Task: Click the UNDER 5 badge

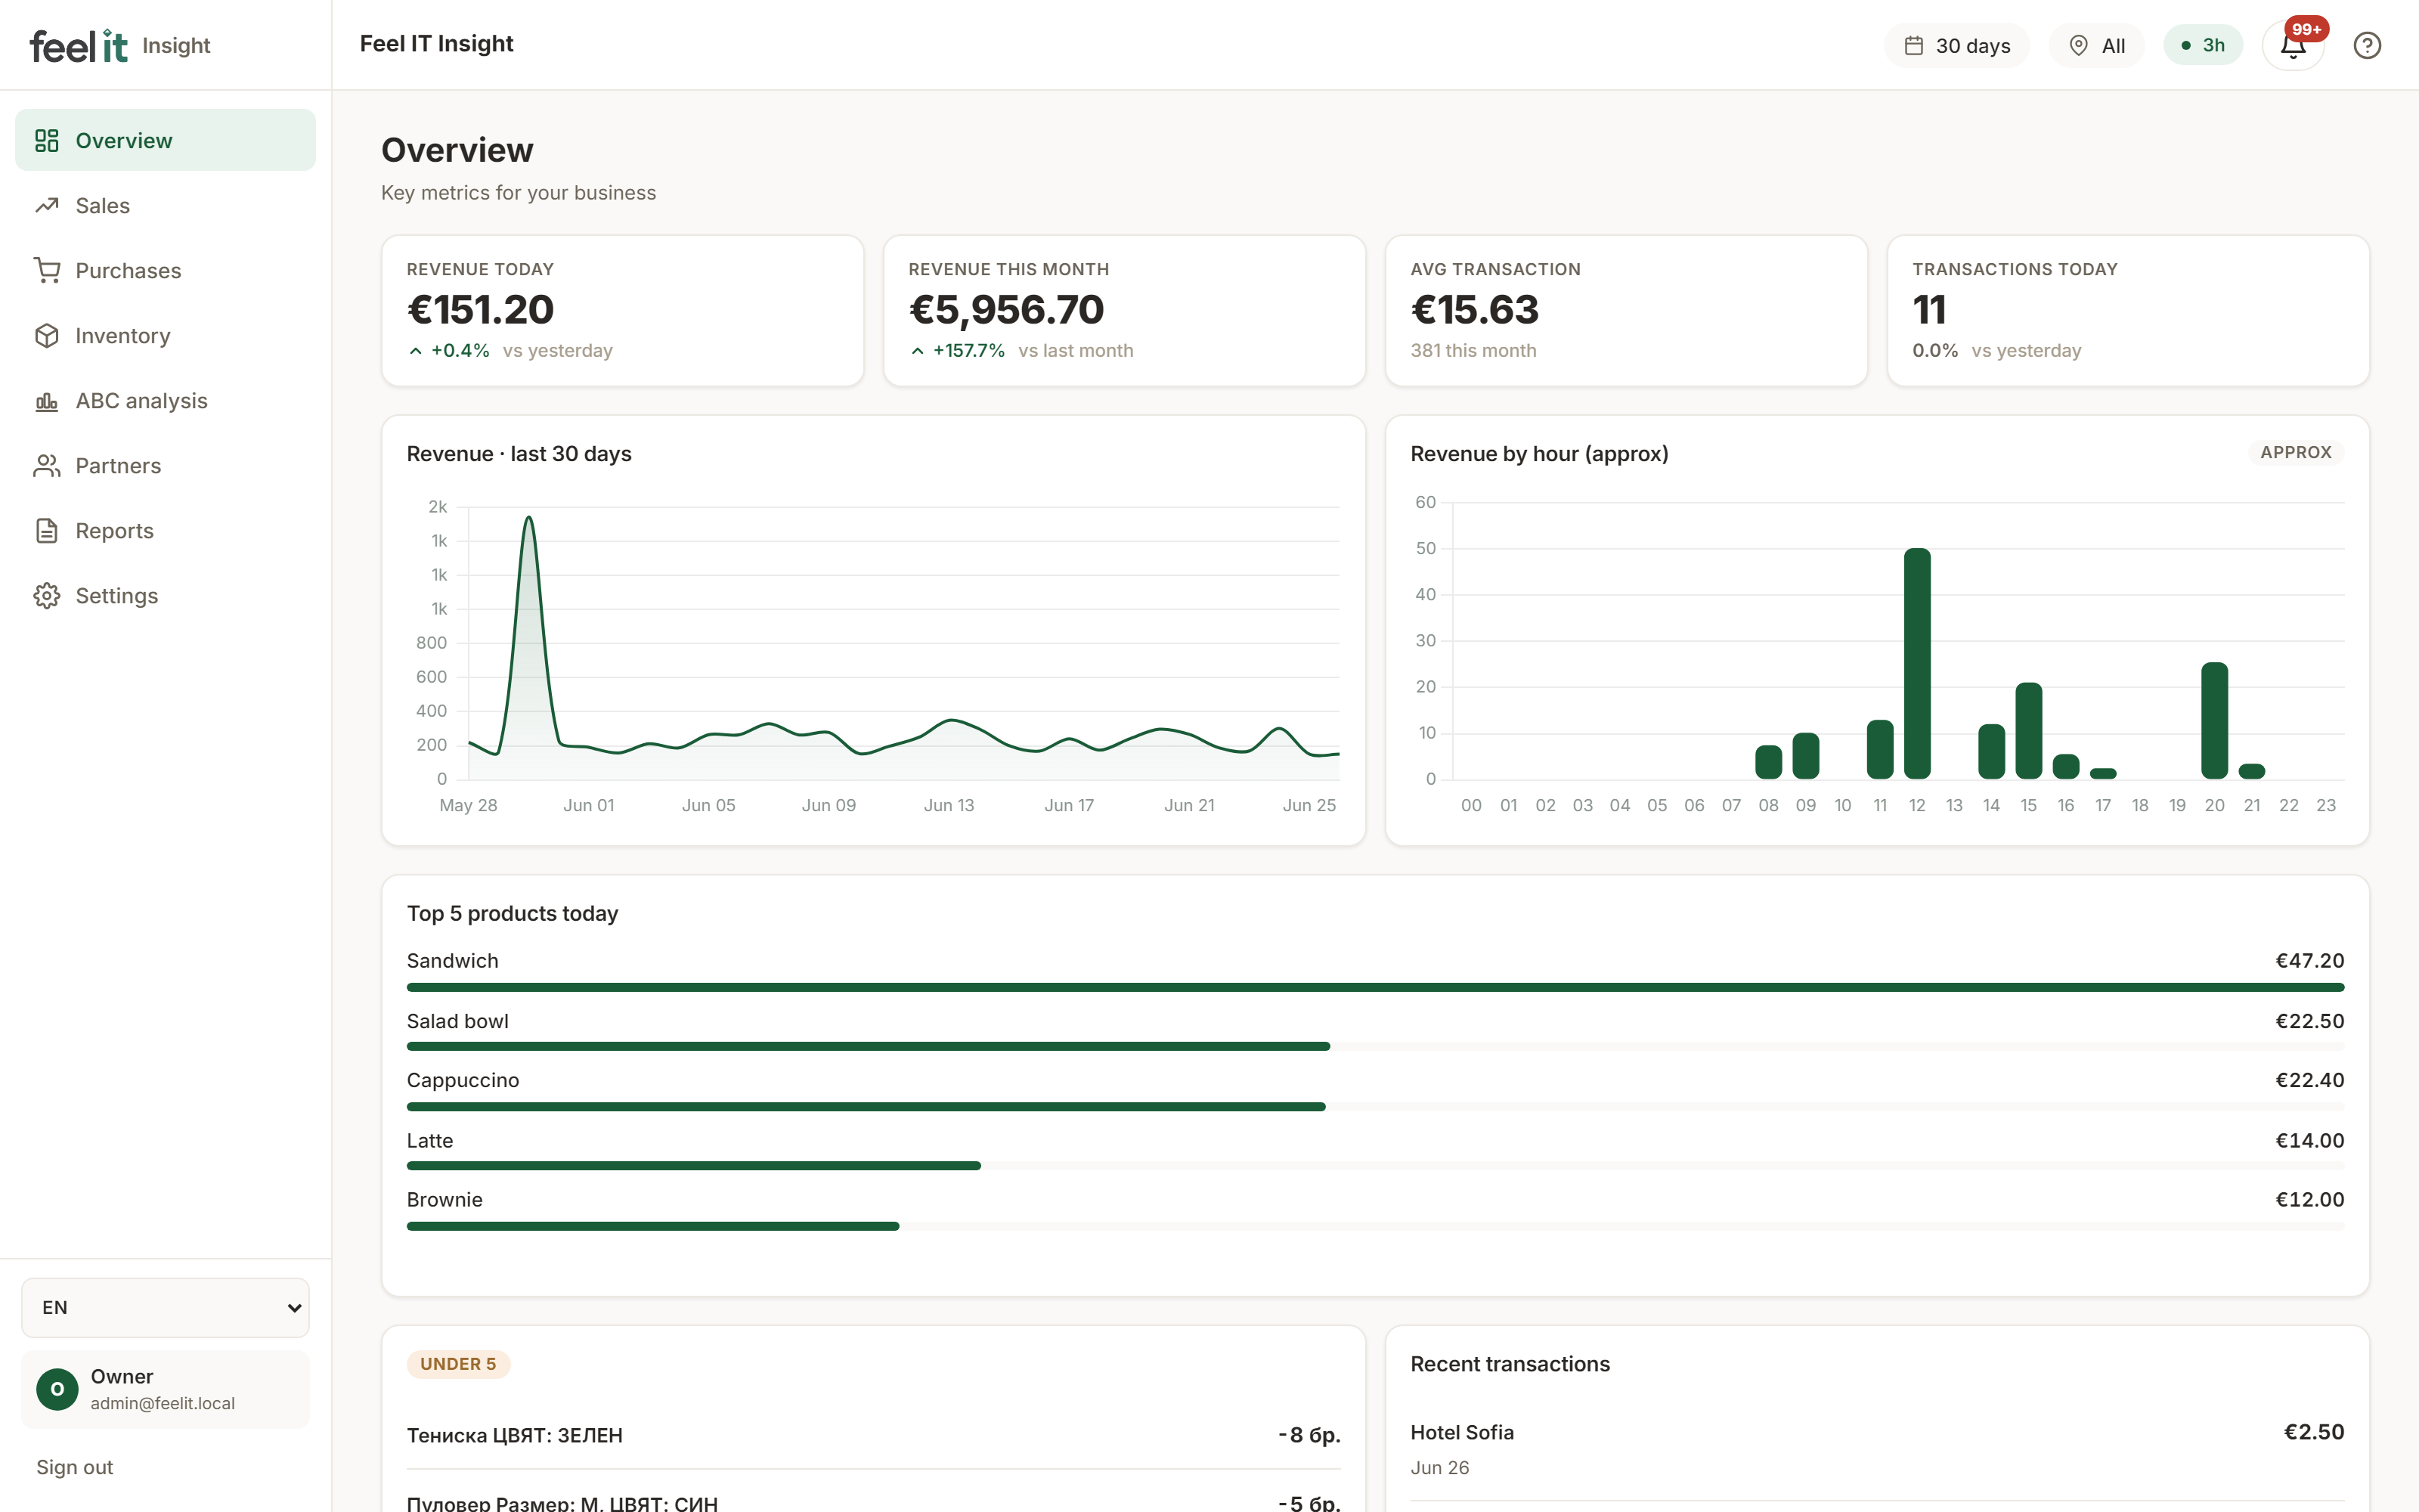Action: click(x=458, y=1364)
